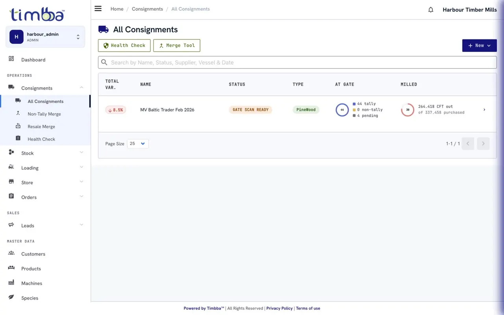The width and height of the screenshot is (504, 315).
Task: Click the Stock icon in sidebar
Action: pos(11,152)
